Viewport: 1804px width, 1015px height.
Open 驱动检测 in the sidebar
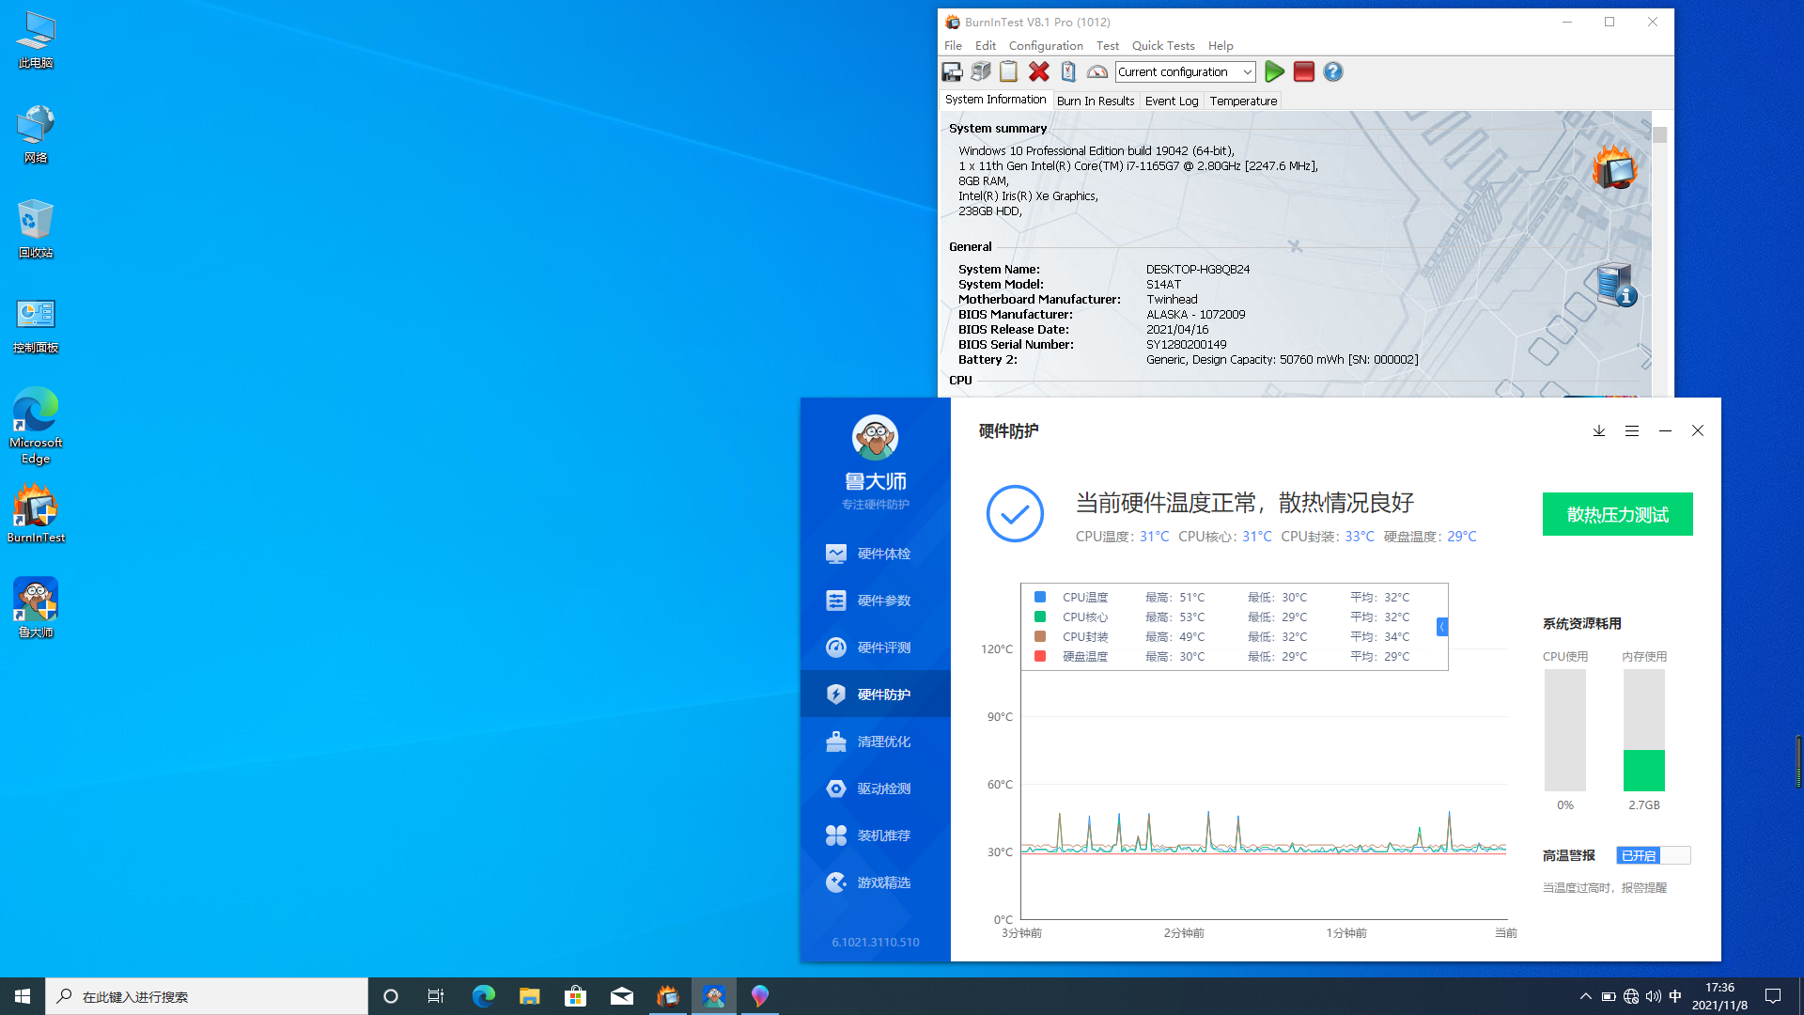[883, 789]
